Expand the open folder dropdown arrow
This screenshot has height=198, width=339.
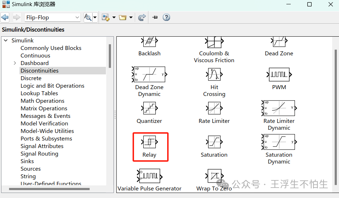coord(131,18)
